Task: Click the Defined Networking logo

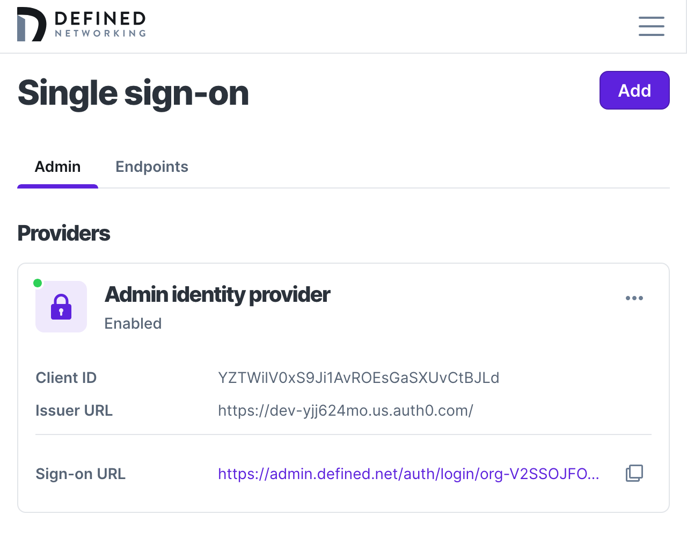Action: [81, 24]
